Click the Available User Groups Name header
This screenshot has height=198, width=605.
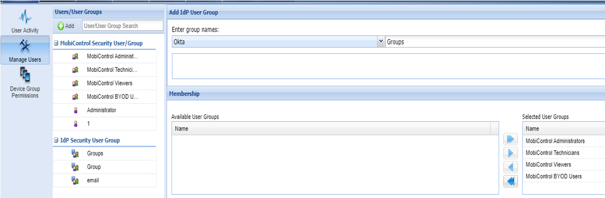(331, 129)
